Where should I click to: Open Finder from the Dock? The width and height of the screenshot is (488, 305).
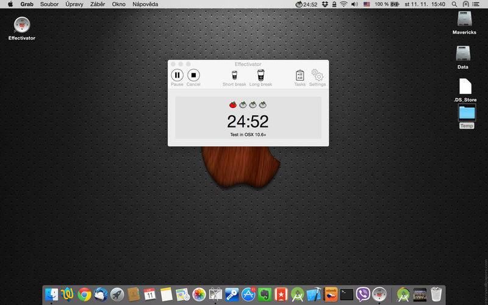(x=51, y=294)
